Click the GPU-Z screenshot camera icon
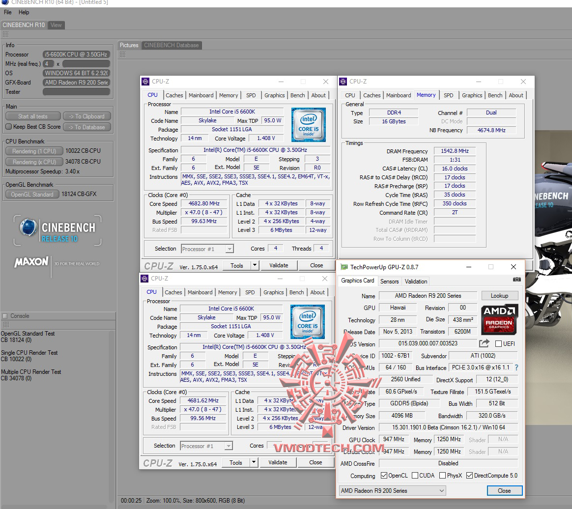The image size is (572, 509). click(x=516, y=280)
